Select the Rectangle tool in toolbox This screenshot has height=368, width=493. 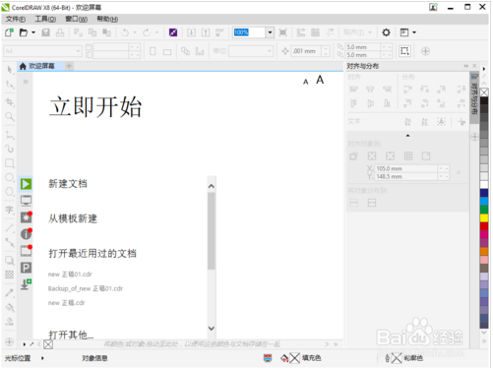(x=10, y=163)
